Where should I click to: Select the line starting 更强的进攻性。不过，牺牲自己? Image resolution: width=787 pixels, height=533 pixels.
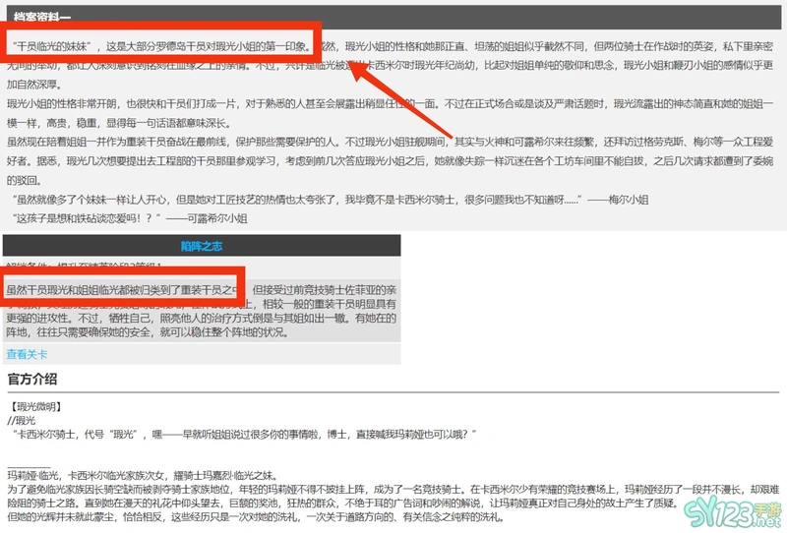click(x=202, y=319)
